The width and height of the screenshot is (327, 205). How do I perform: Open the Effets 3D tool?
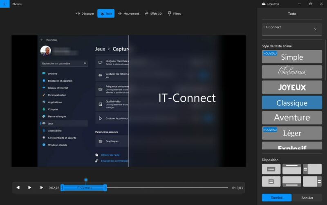click(153, 13)
